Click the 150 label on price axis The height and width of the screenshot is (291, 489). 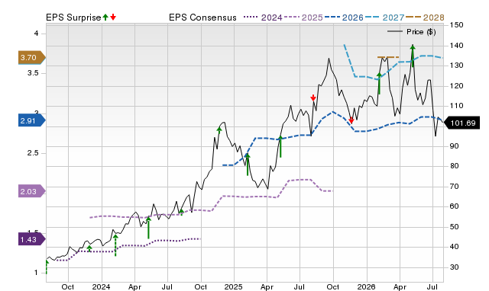457,25
